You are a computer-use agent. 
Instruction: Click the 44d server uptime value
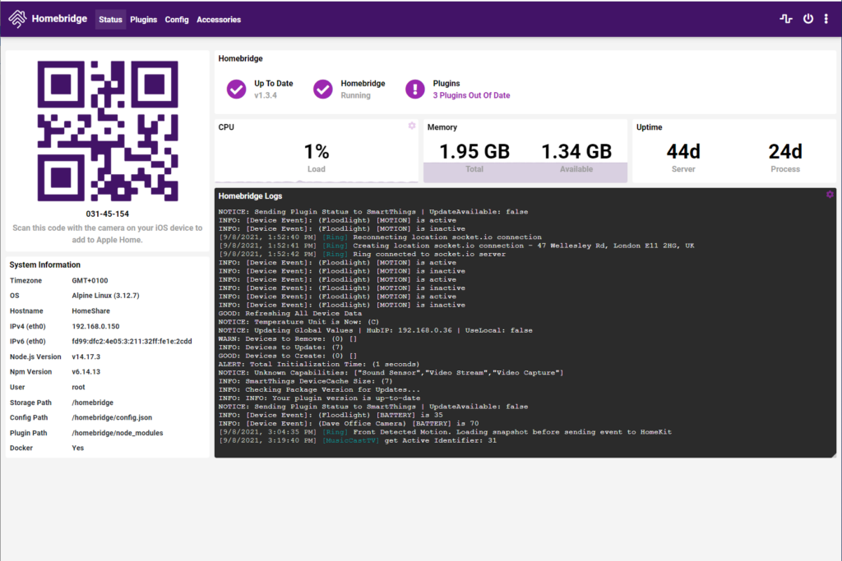tap(683, 152)
